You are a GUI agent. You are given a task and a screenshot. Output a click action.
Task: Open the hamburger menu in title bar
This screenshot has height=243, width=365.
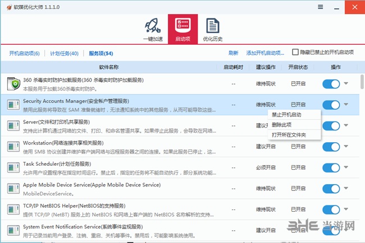(x=321, y=7)
